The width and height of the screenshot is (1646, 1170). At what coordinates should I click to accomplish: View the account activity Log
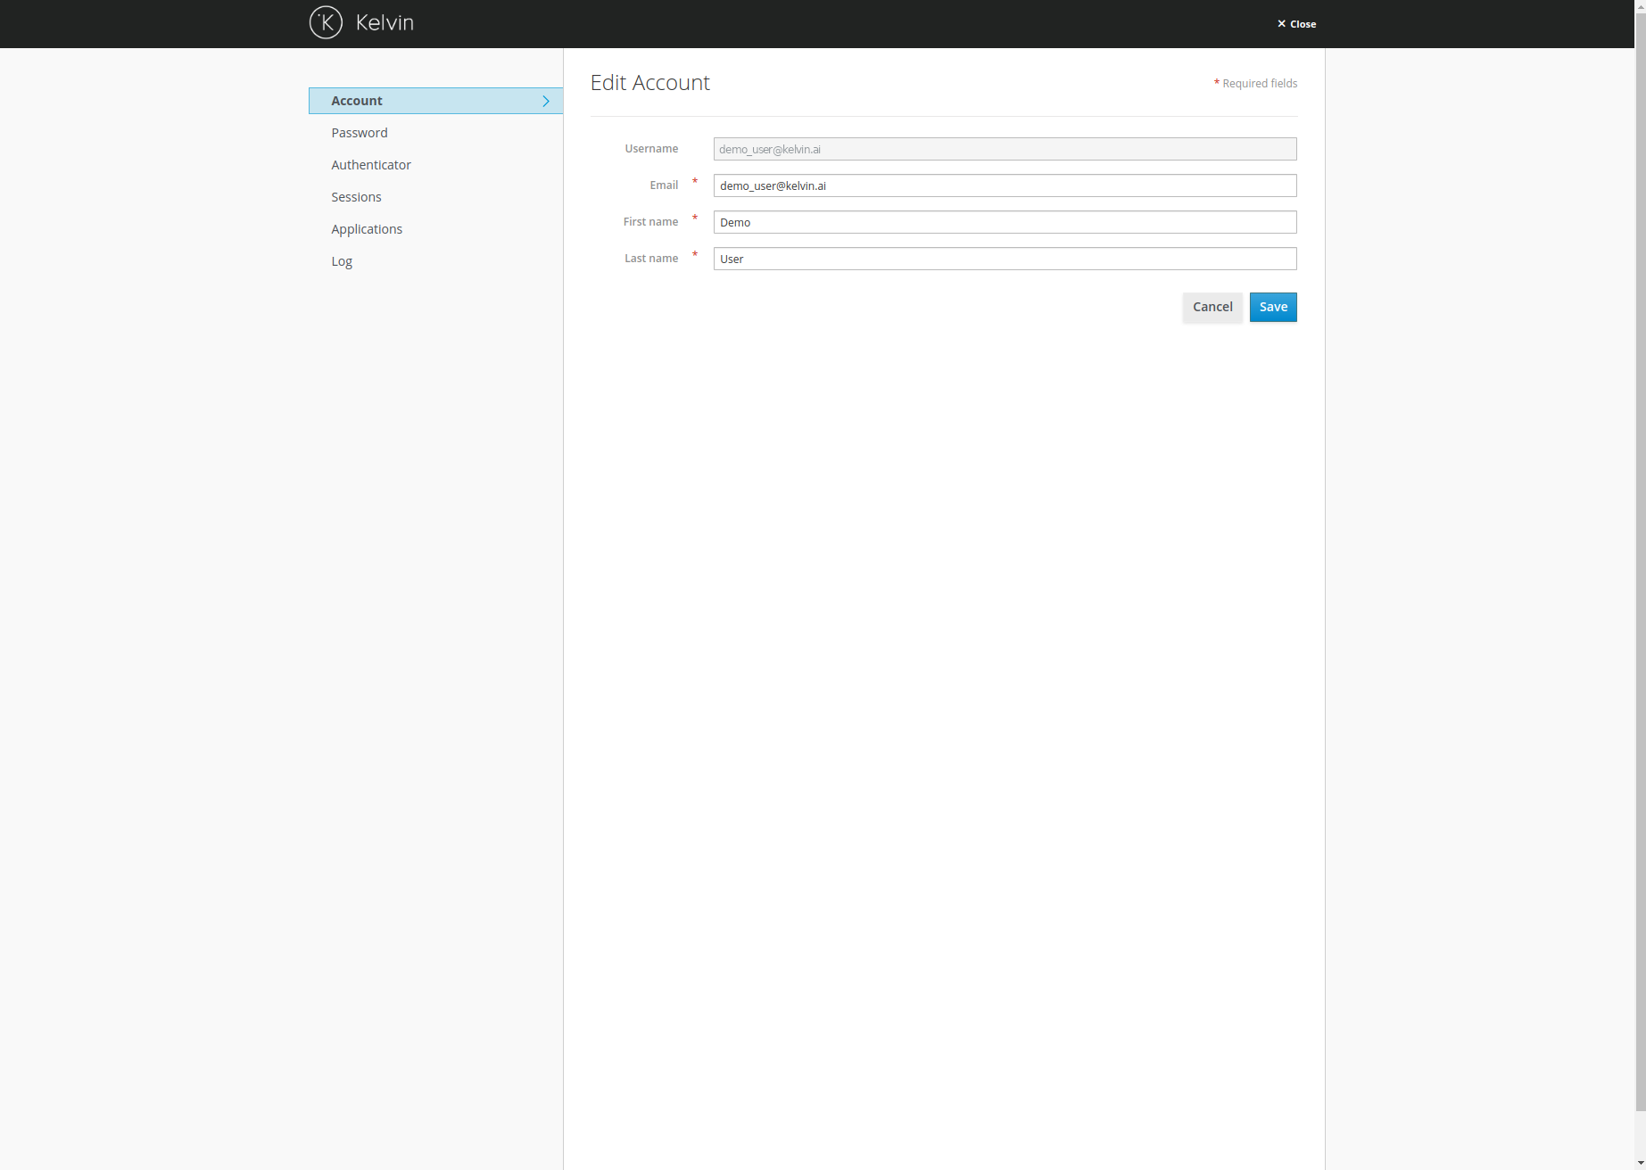coord(342,261)
